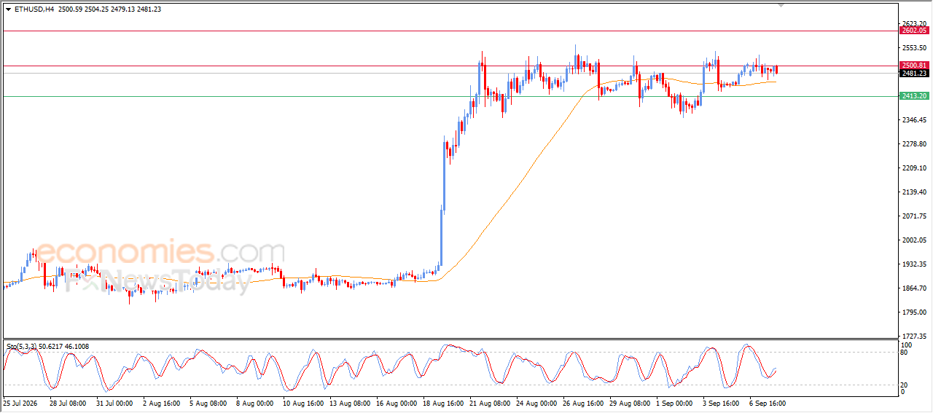Click the black 2481.23 current price tag
This screenshot has width=933, height=413.
[914, 73]
